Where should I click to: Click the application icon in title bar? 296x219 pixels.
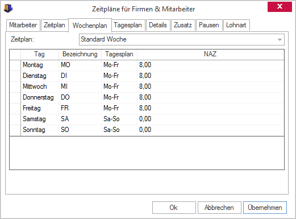[x=8, y=8]
